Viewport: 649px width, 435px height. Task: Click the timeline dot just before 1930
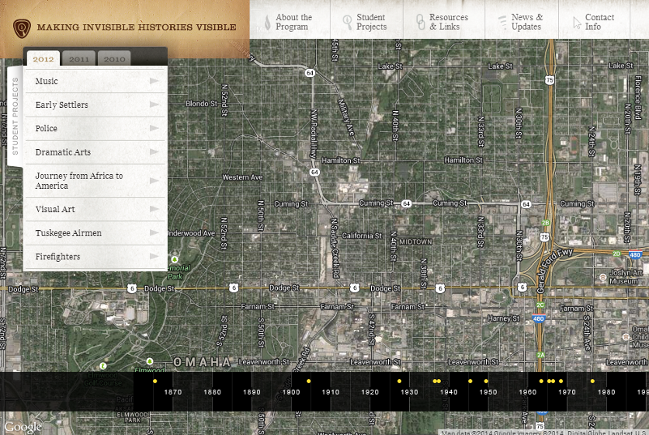click(x=399, y=382)
